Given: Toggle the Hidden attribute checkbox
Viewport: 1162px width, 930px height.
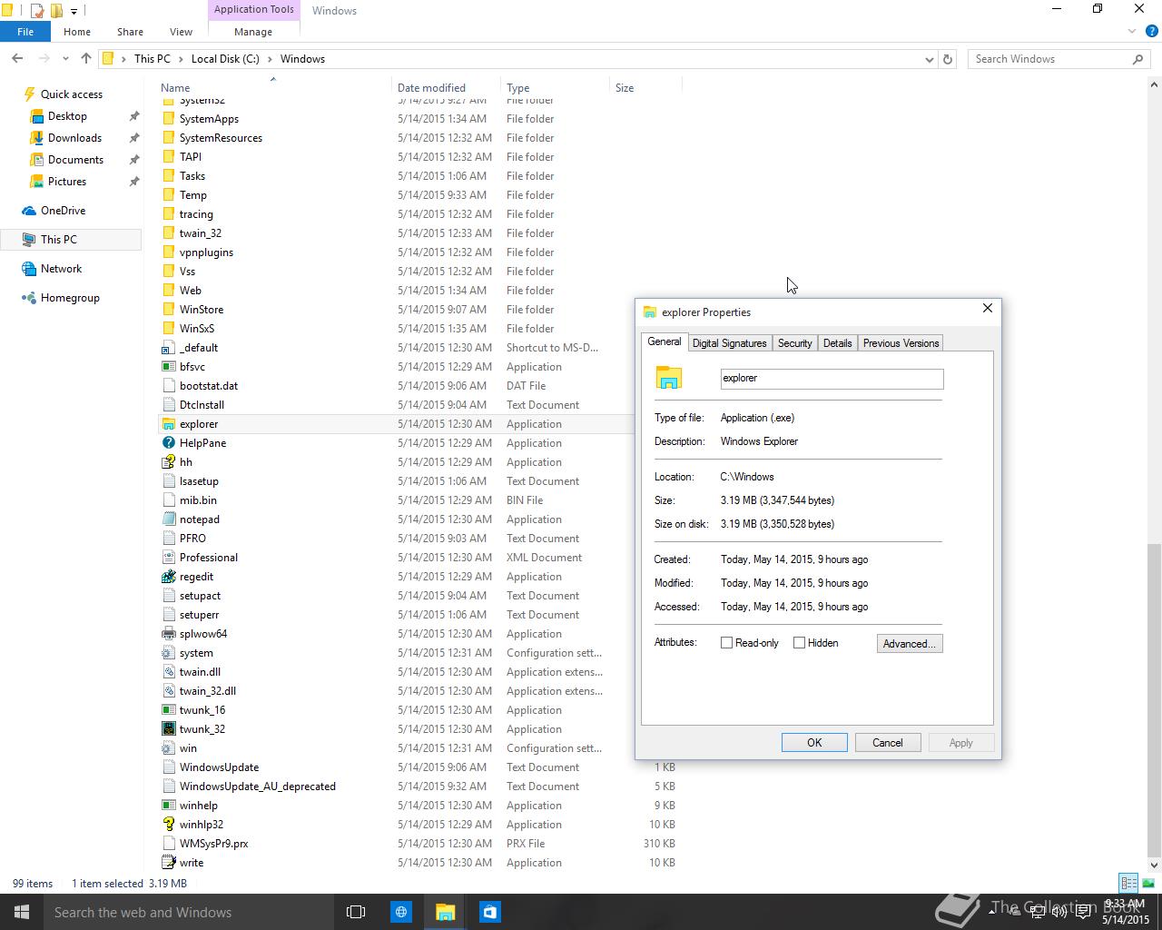Looking at the screenshot, I should tap(799, 643).
